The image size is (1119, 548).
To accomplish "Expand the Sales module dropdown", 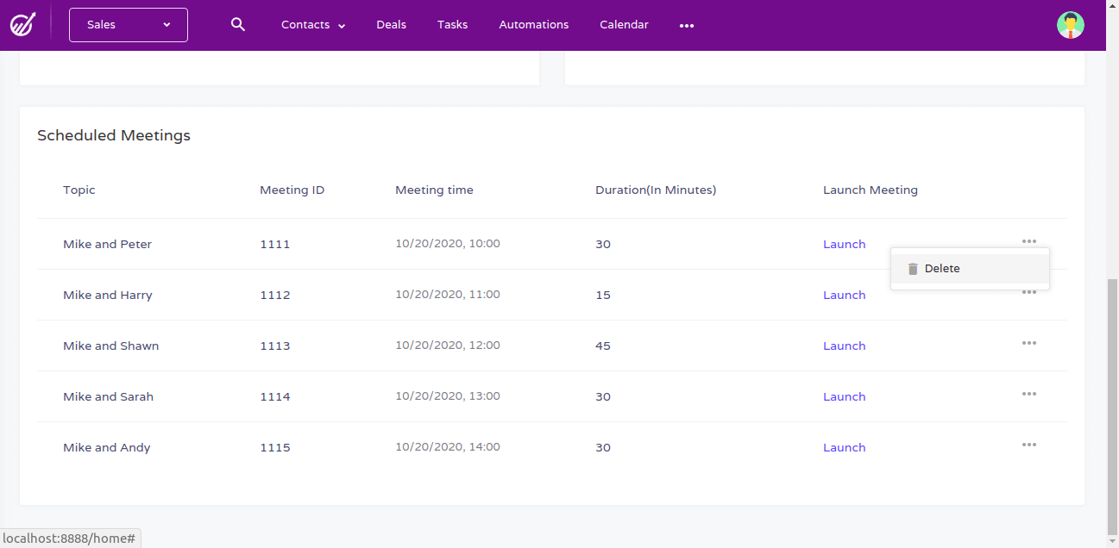I will [x=129, y=25].
